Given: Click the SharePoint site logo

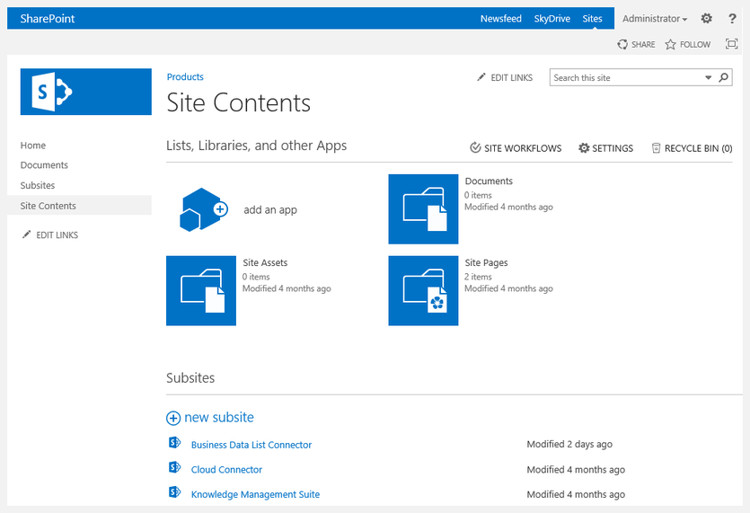Looking at the screenshot, I should [x=86, y=92].
